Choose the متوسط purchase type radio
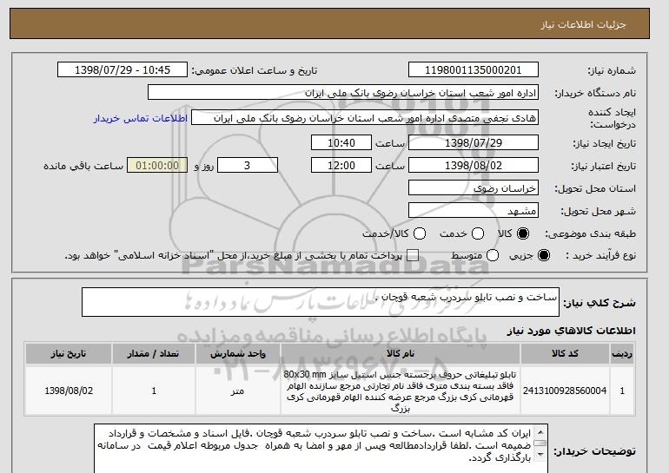The height and width of the screenshot is (473, 669). point(493,256)
